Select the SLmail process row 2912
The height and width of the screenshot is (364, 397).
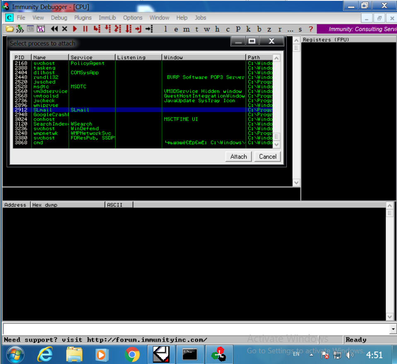[x=143, y=110]
